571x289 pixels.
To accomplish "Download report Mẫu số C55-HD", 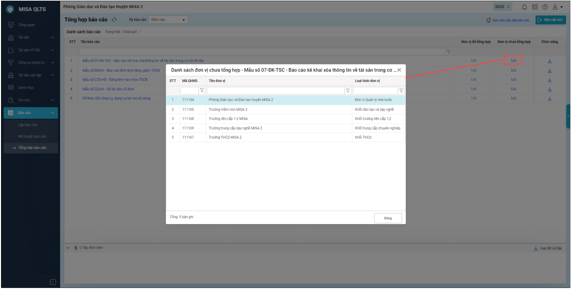I will click(x=550, y=80).
